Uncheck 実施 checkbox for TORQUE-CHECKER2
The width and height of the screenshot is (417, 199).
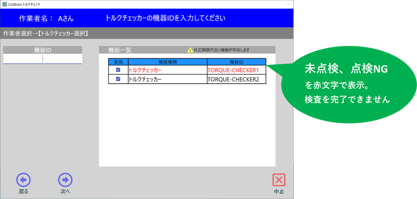point(118,79)
